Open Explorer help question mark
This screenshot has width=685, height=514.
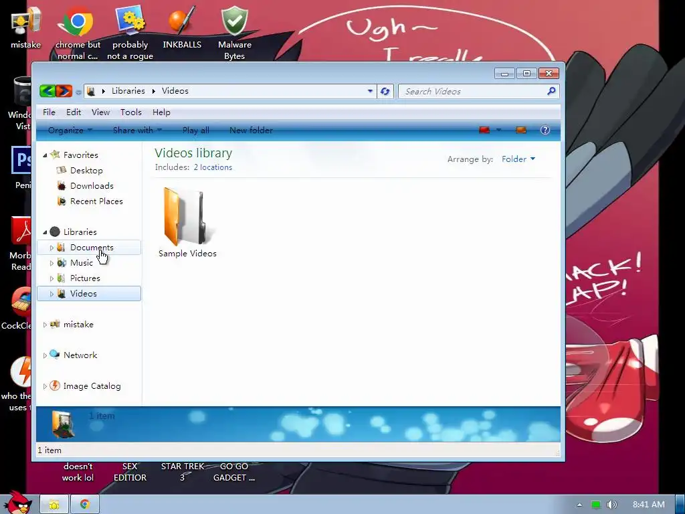(545, 131)
